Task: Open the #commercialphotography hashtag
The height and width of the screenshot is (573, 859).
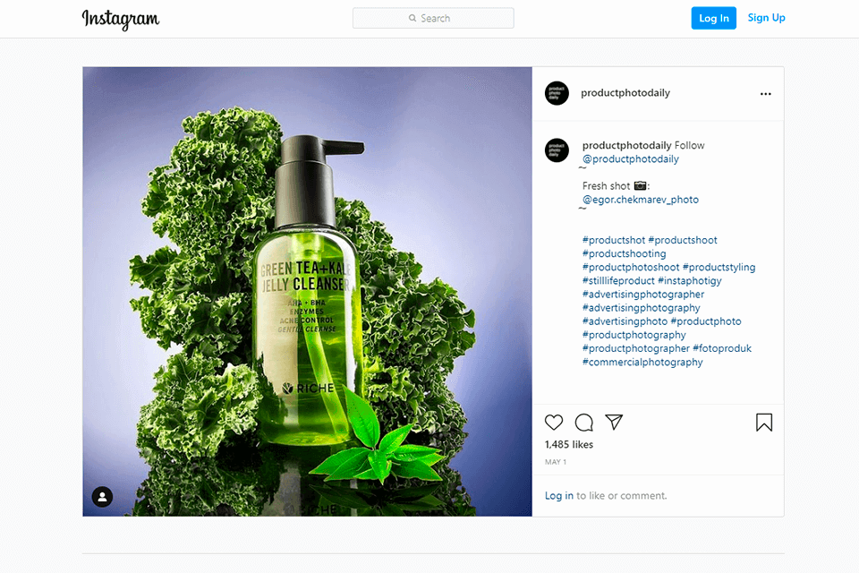Action: (642, 362)
